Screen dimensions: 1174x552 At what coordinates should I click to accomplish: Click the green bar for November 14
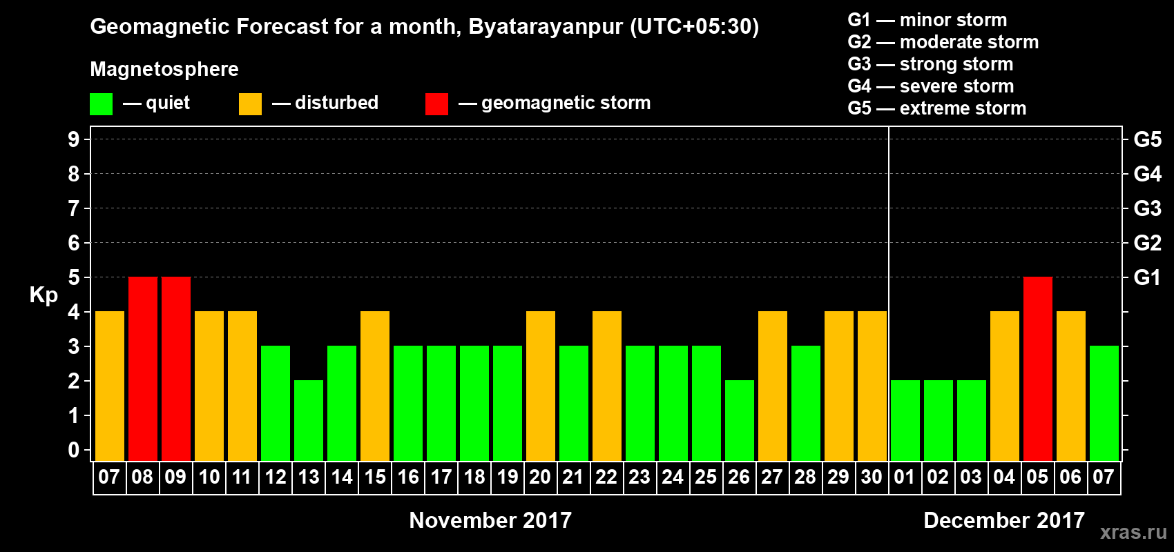click(x=342, y=404)
